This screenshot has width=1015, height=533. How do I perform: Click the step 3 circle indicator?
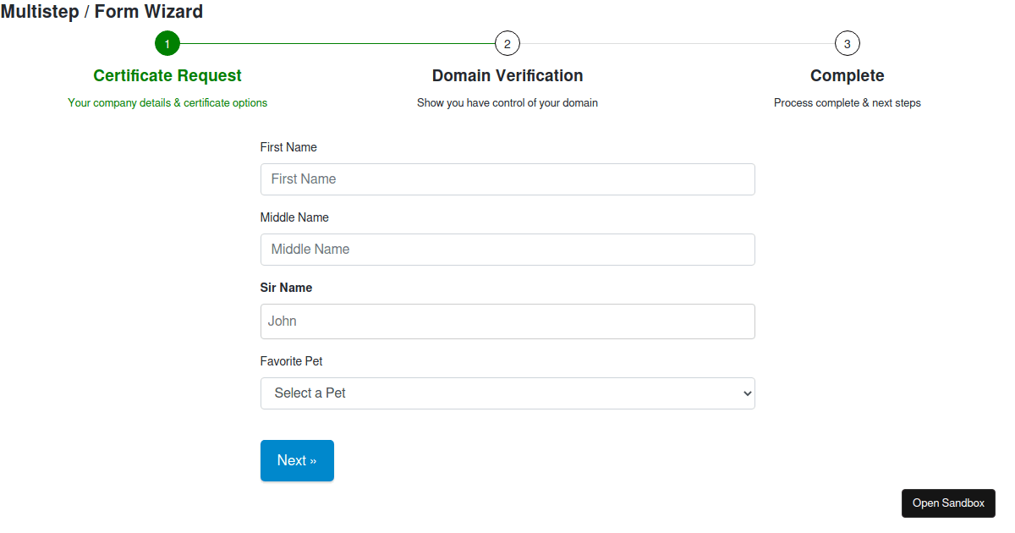[x=847, y=43]
